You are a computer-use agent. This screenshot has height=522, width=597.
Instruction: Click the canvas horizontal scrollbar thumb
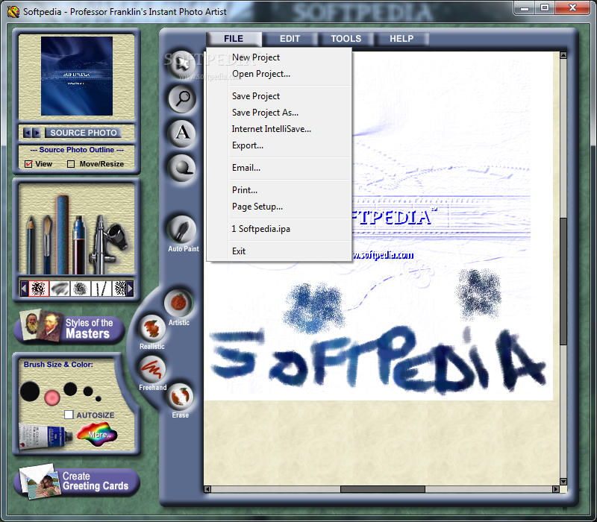[x=382, y=489]
